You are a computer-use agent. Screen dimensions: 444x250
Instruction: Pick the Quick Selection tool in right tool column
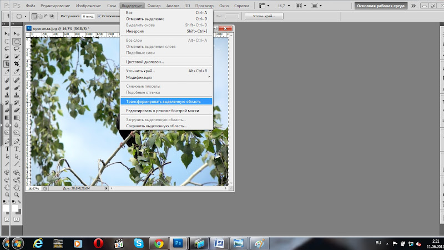[17, 57]
